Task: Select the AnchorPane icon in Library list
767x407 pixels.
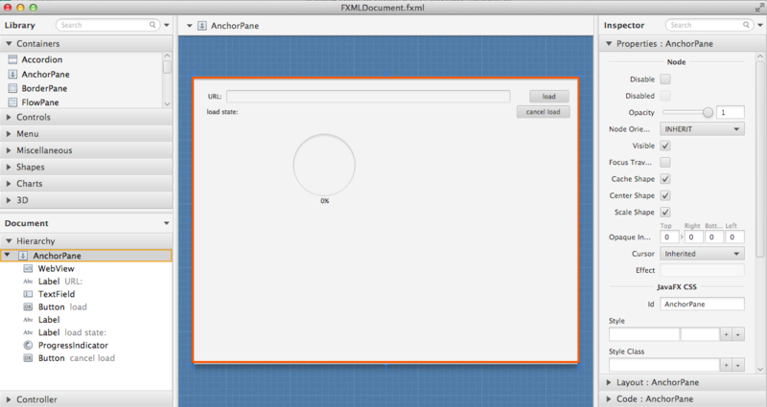Action: 12,75
